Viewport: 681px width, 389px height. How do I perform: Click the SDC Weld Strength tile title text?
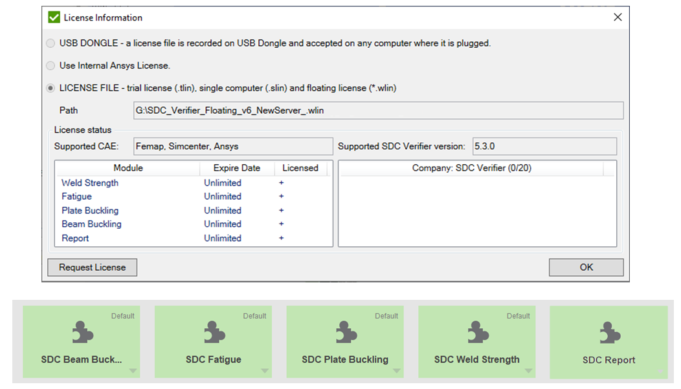coord(477,359)
